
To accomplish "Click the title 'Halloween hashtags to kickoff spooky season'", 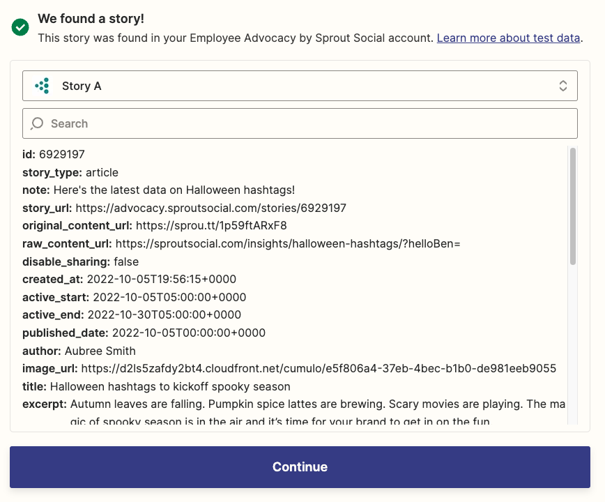I will 170,386.
